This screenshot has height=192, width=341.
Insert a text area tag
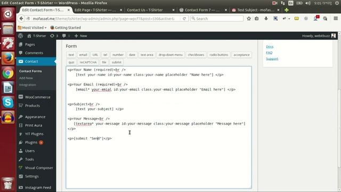(147, 55)
